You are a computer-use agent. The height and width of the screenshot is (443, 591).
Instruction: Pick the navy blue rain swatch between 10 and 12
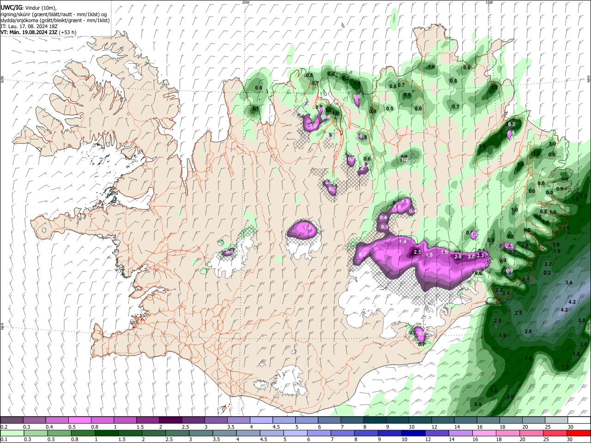click(x=412, y=433)
